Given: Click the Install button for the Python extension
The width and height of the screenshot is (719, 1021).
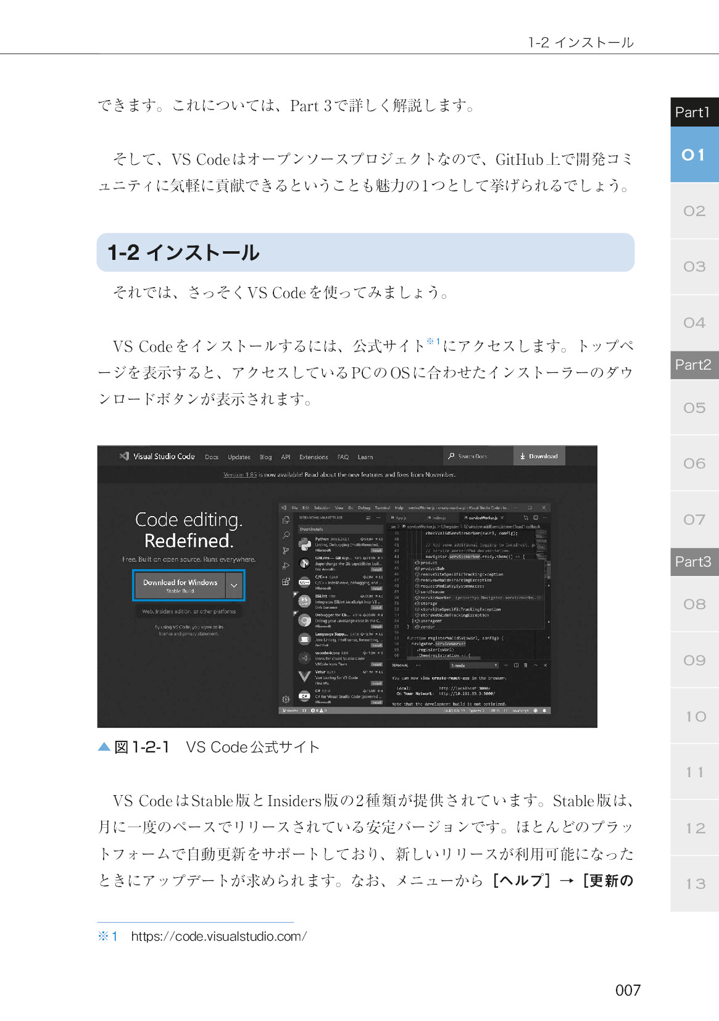Looking at the screenshot, I should [x=376, y=550].
